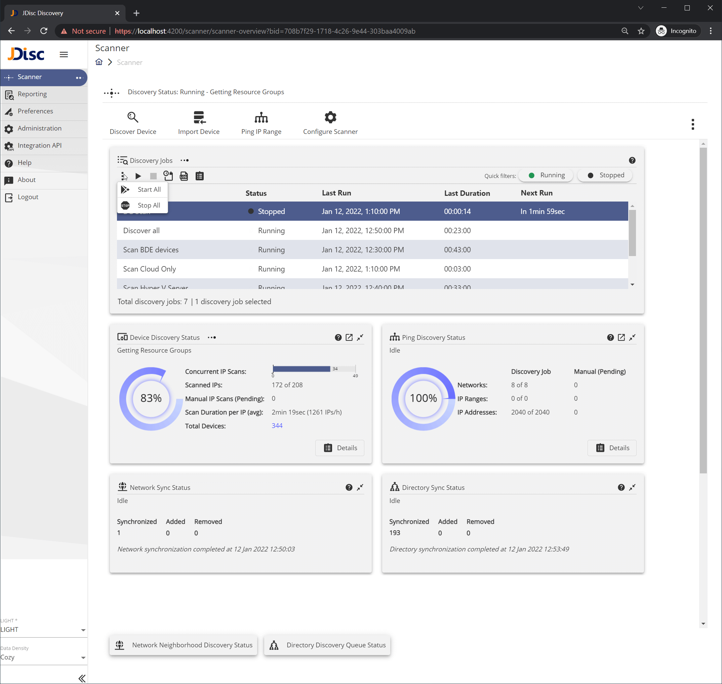Select the Discover Device tool
Screen dimensions: 722x684
pos(132,122)
